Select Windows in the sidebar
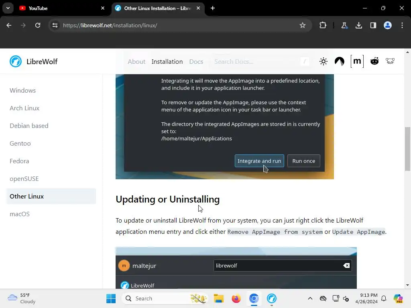The width and height of the screenshot is (411, 308). pos(22,90)
